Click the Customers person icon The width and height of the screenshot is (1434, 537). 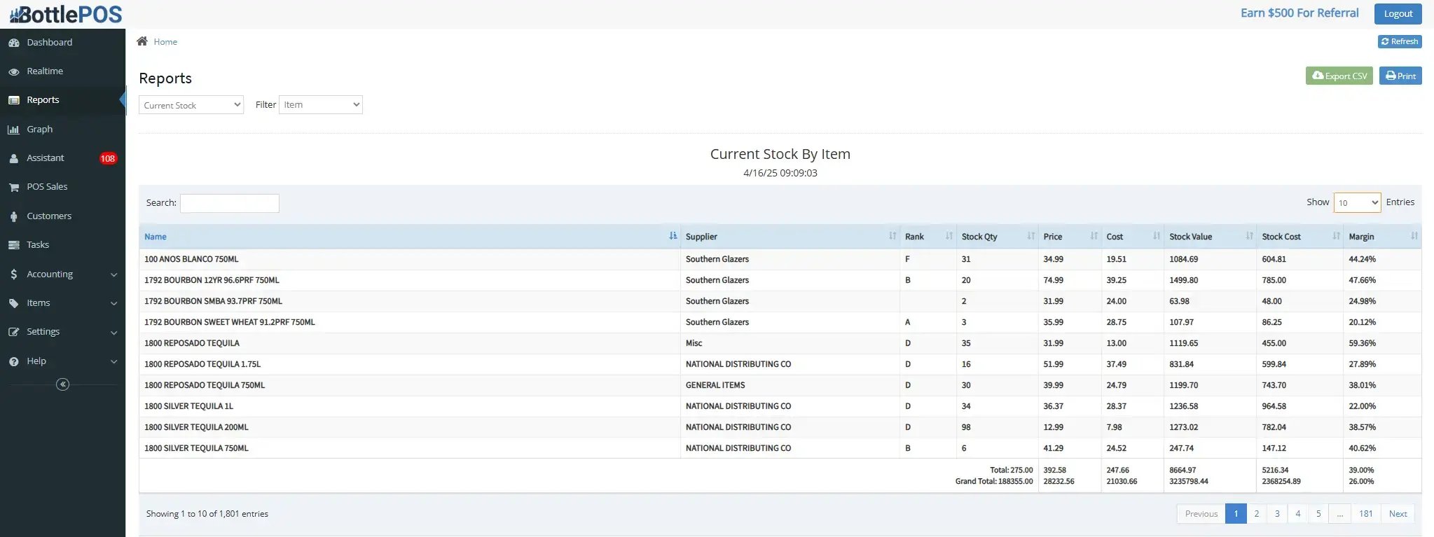[x=13, y=216]
